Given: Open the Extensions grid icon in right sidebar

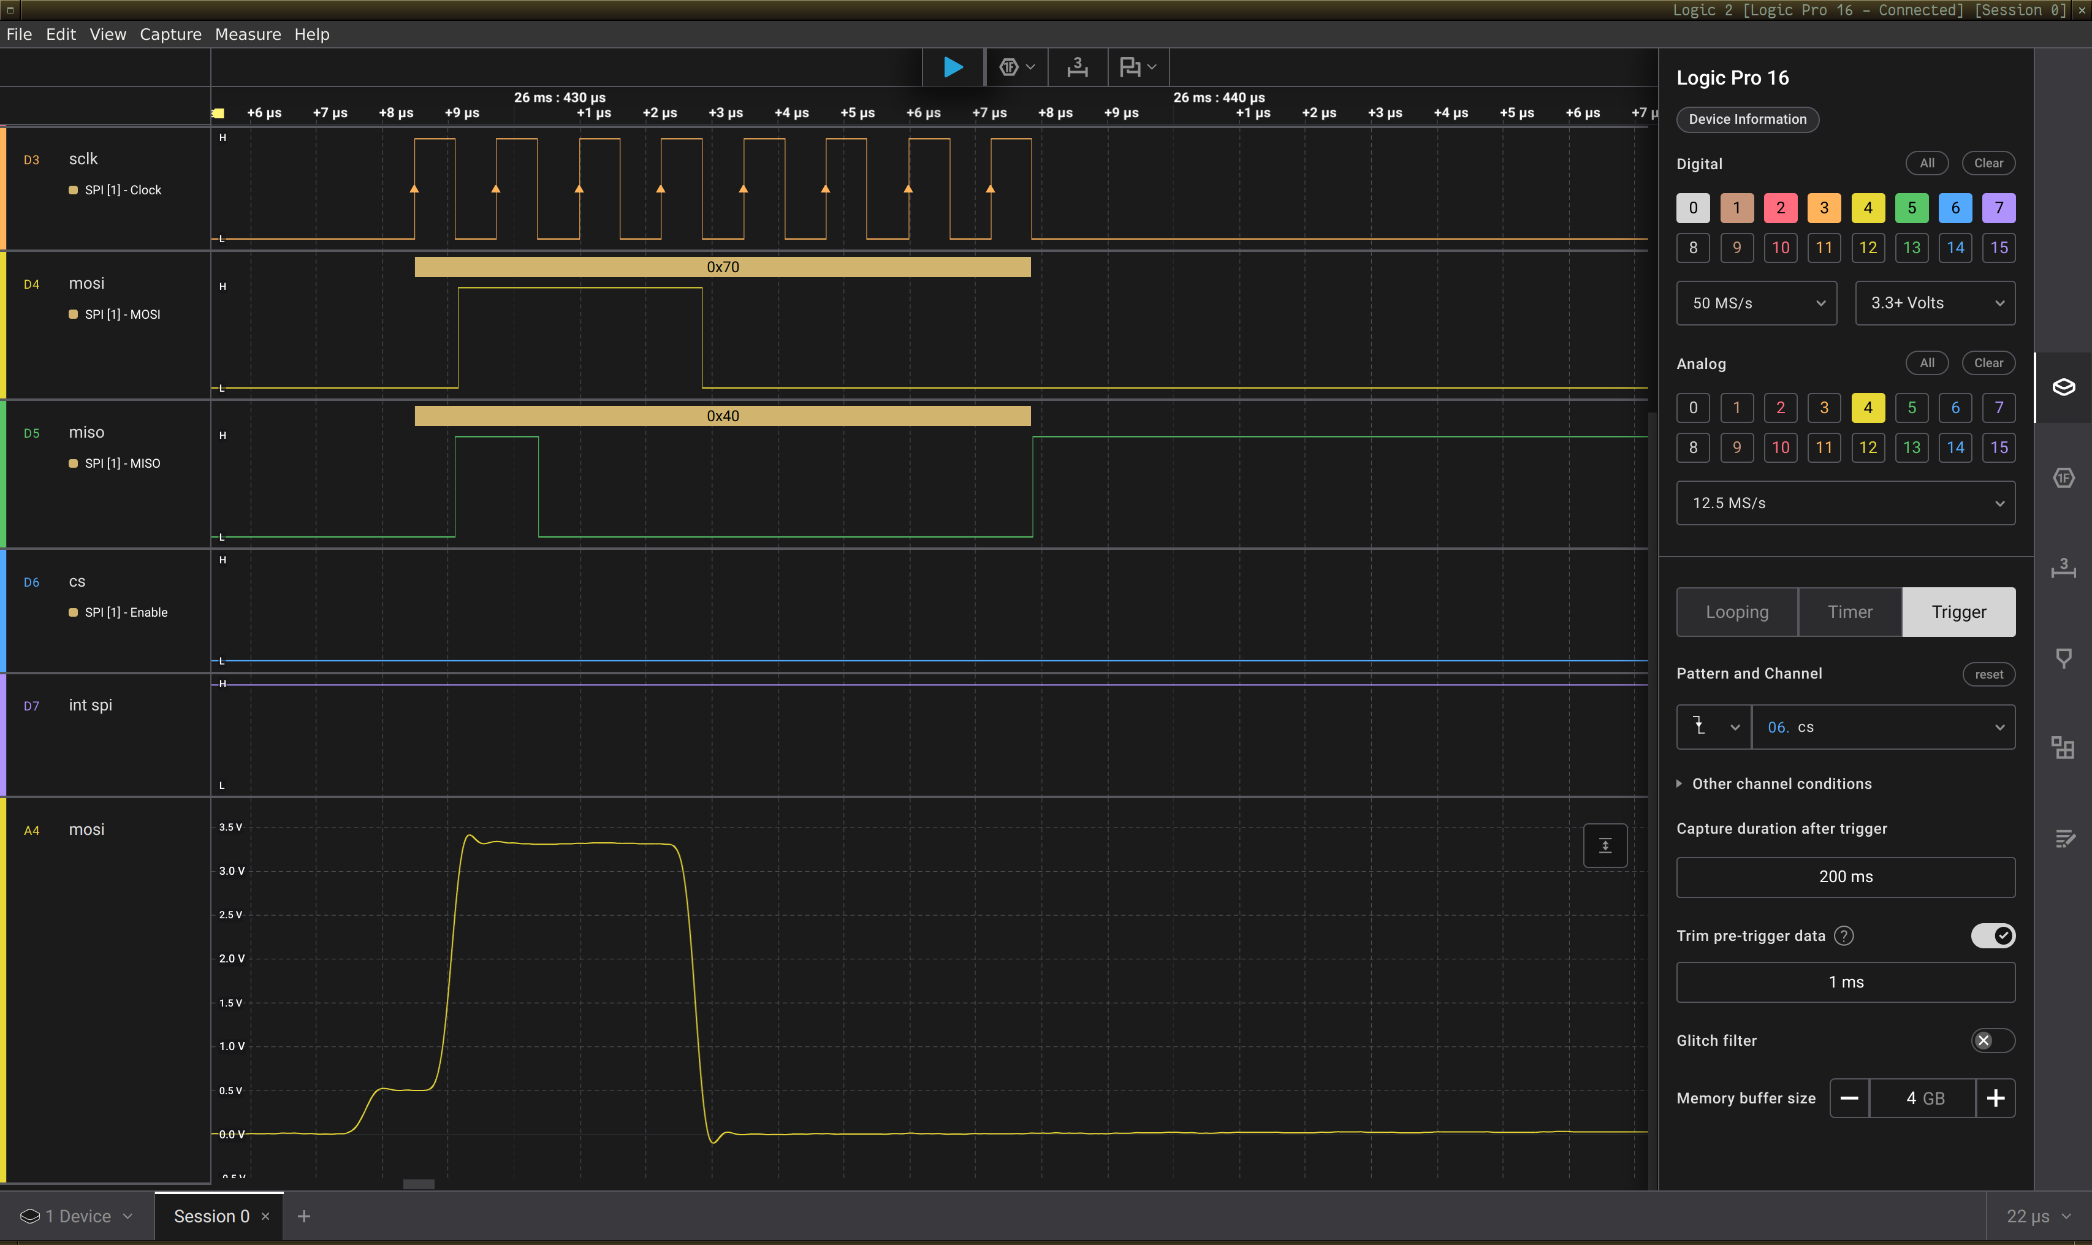Looking at the screenshot, I should [2063, 747].
